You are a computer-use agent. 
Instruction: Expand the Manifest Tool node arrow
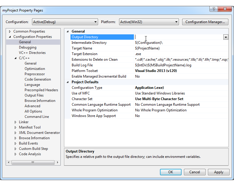(15, 127)
